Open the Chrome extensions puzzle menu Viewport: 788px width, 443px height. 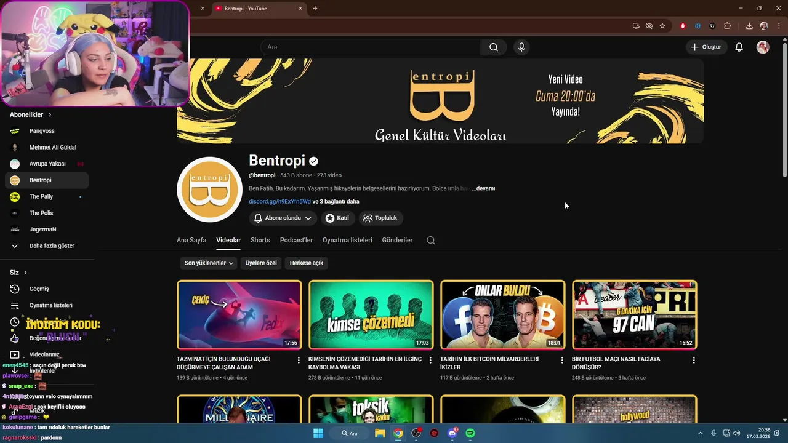point(727,26)
